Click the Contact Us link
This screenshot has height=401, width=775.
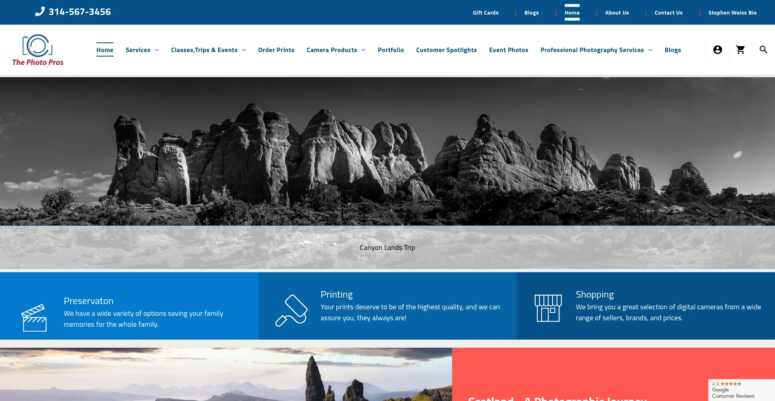click(668, 13)
